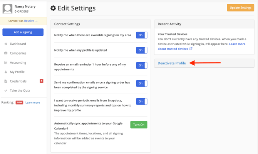
Task: Click the Update Settings button
Action: [x=240, y=8]
